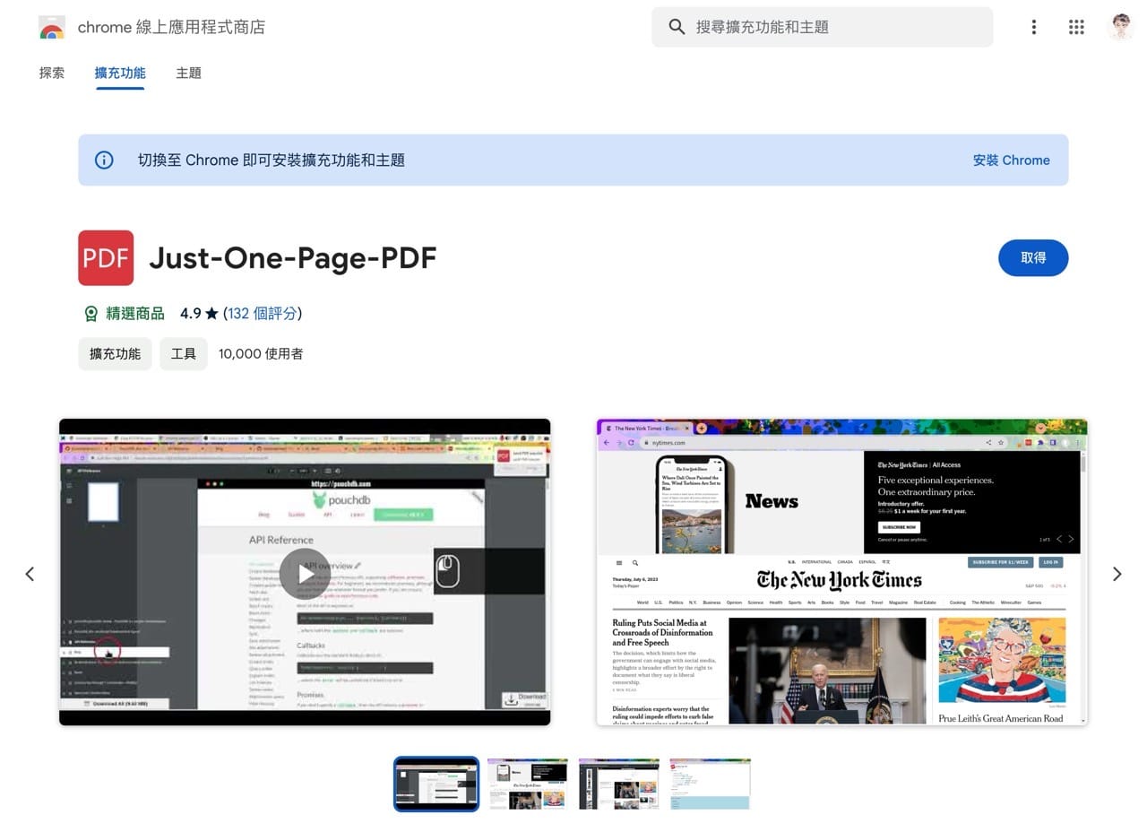
Task: Click the 4.9 star rating
Action: click(199, 313)
